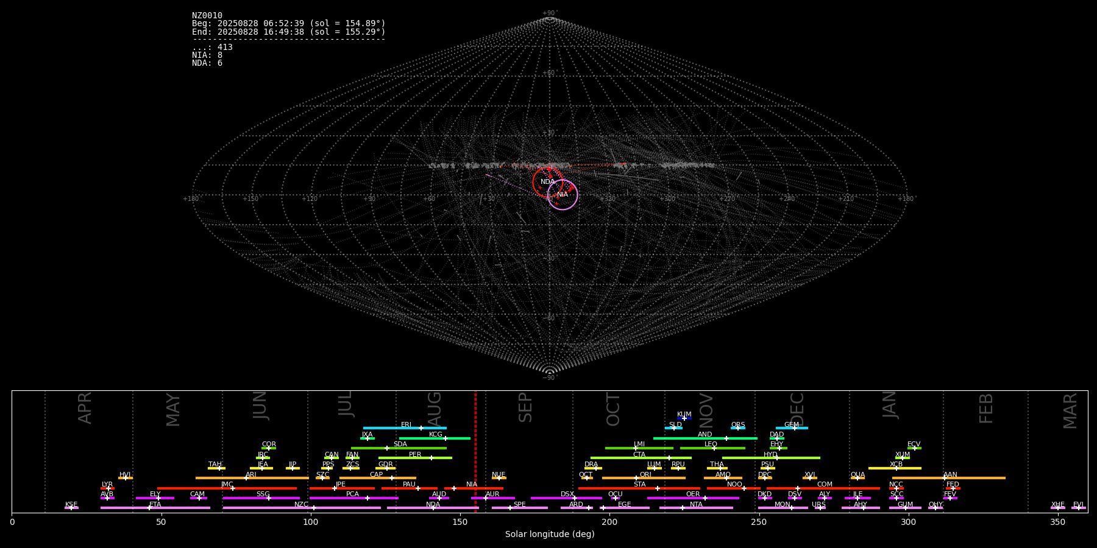
Task: Click the NZ0010 station title text
Action: point(207,16)
